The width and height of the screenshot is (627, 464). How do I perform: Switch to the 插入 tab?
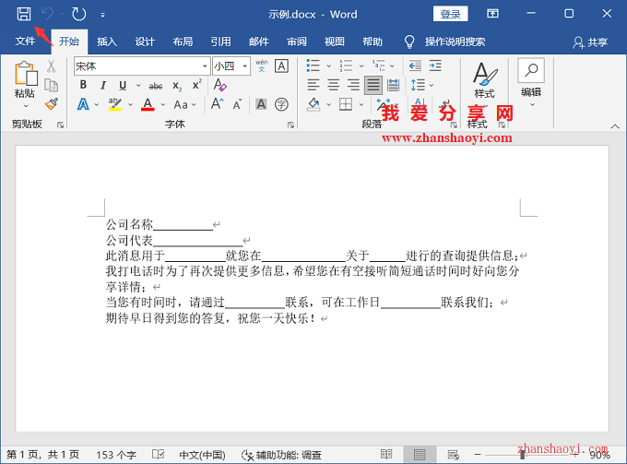pos(107,42)
